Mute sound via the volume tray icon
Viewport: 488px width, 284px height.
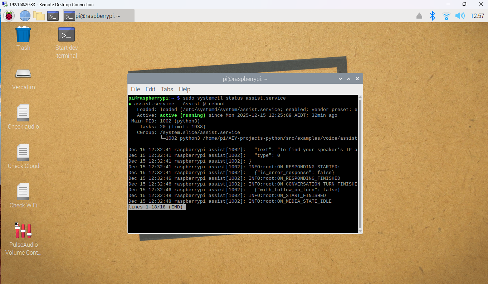click(460, 16)
